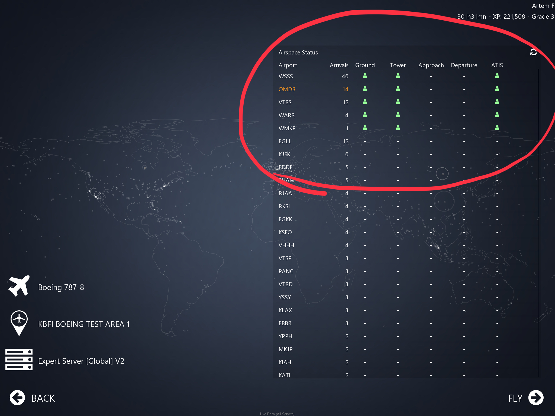
Task: Click the WARR Ground controller icon
Action: click(x=365, y=115)
